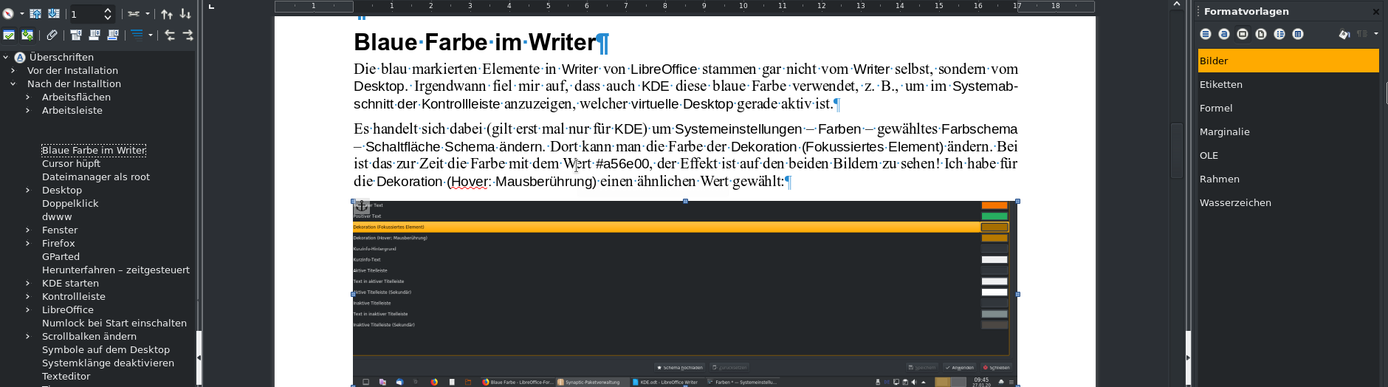Click the document vertical scrollbar thumb

[x=1177, y=151]
